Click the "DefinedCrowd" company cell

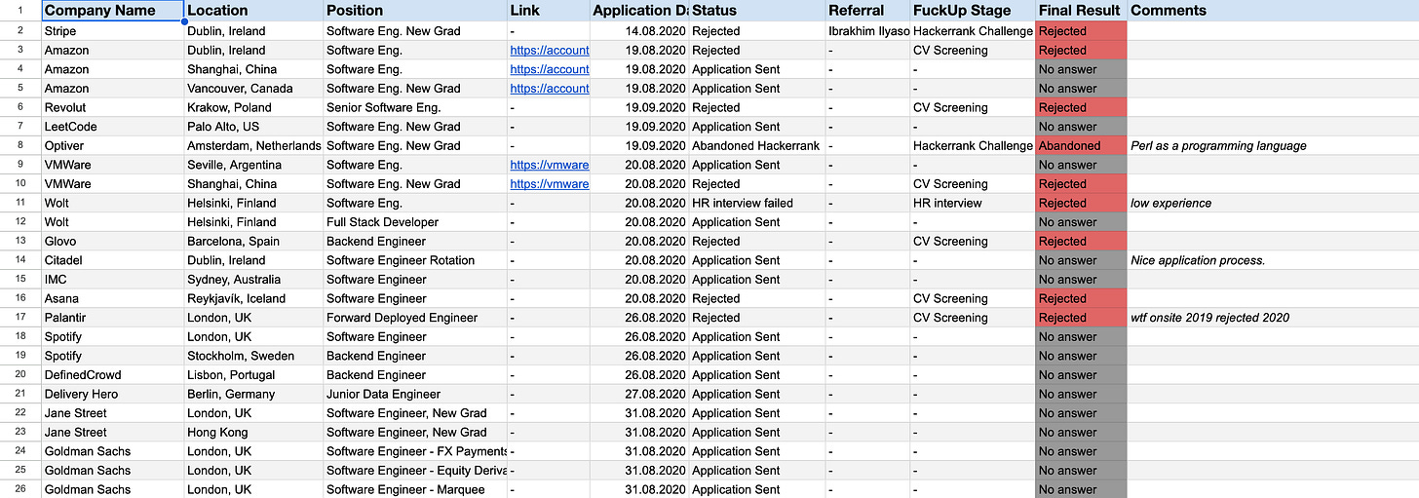[x=112, y=375]
